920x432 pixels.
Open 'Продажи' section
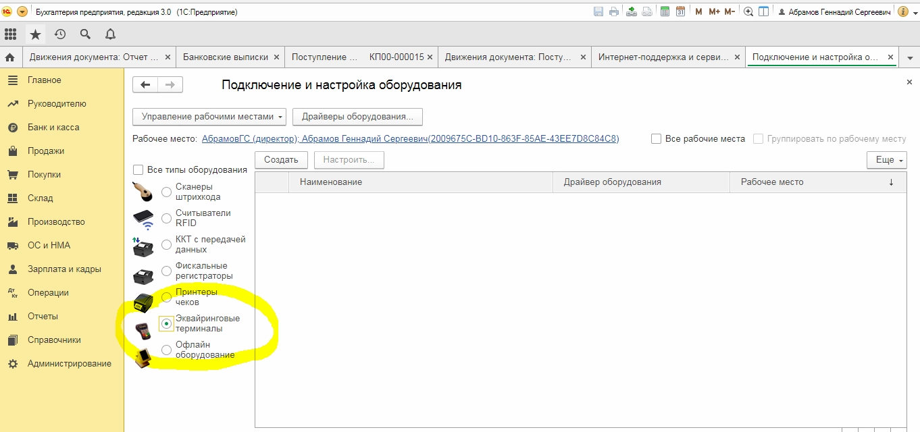click(x=46, y=151)
